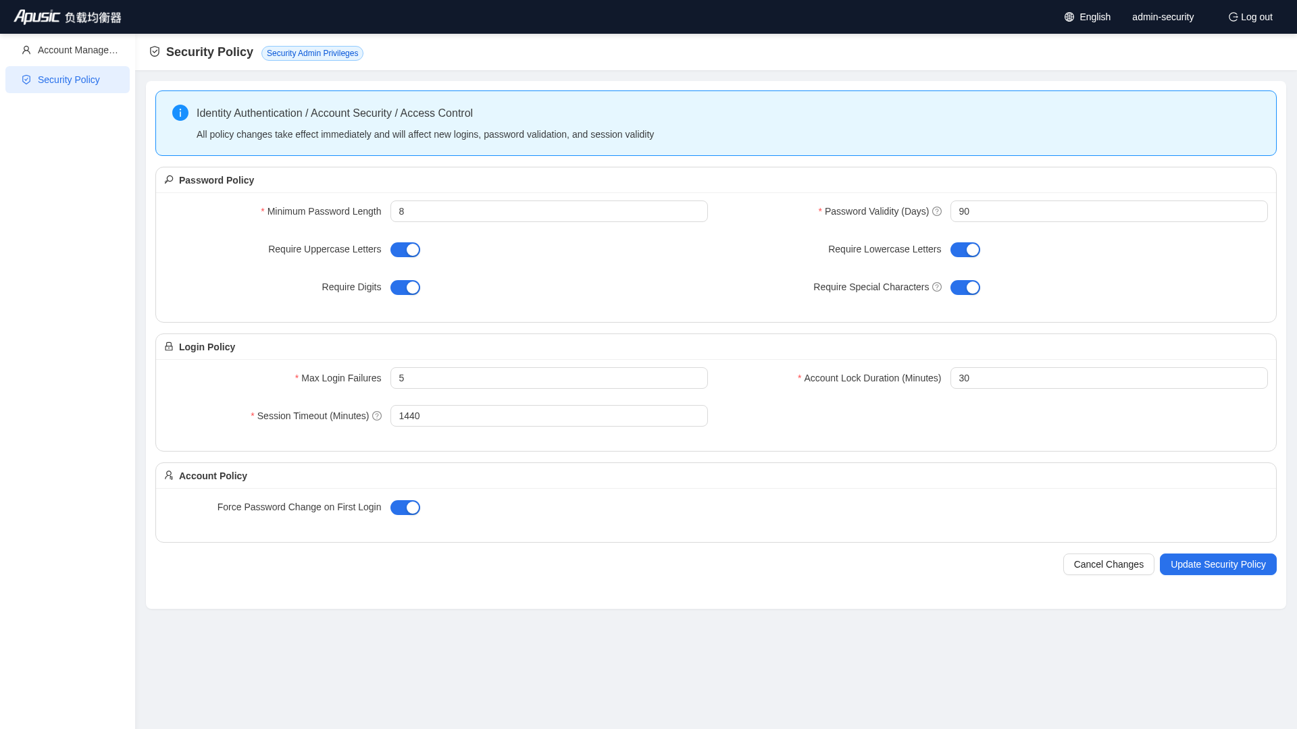Click the blue info icon in banner
This screenshot has height=729, width=1297.
[x=180, y=113]
